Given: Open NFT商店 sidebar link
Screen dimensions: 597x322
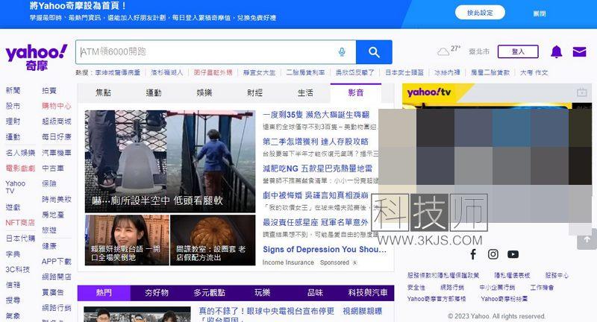Looking at the screenshot, I should 20,222.
